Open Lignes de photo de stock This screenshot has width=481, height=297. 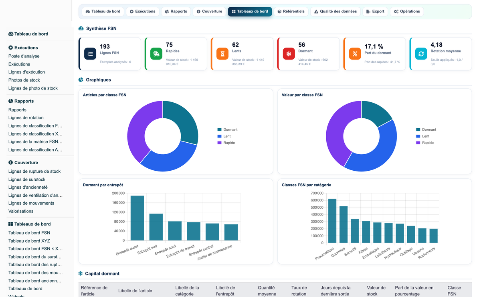point(33,88)
